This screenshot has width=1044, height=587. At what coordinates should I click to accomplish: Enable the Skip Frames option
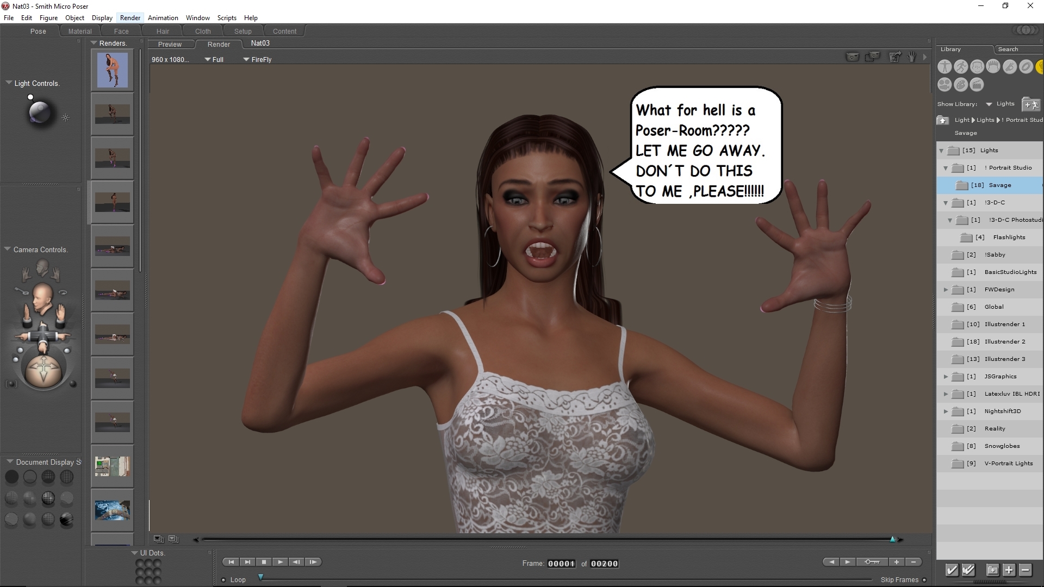[x=924, y=580]
